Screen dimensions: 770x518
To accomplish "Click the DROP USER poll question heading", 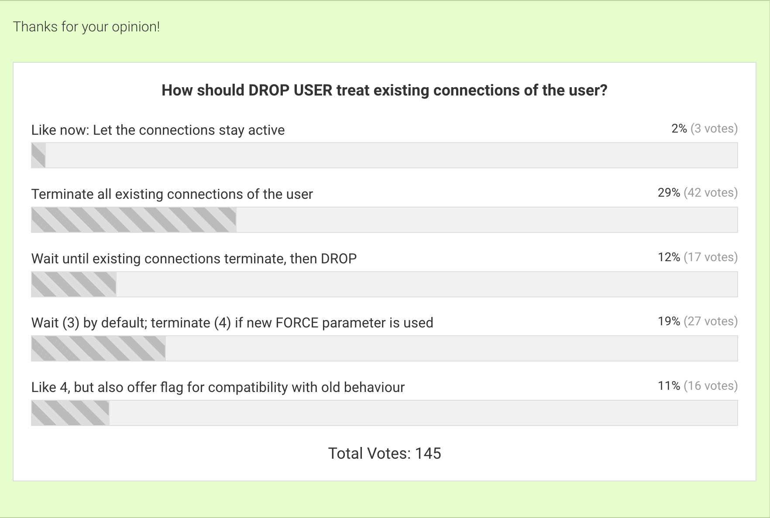I will click(x=384, y=90).
